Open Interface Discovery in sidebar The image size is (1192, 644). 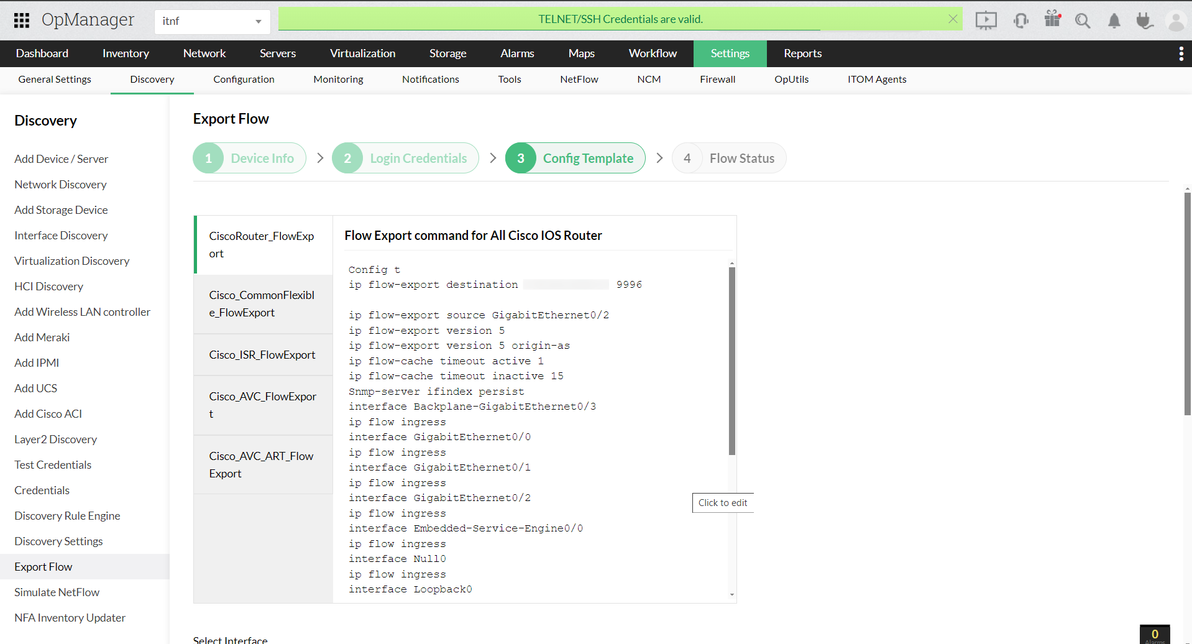pos(61,236)
